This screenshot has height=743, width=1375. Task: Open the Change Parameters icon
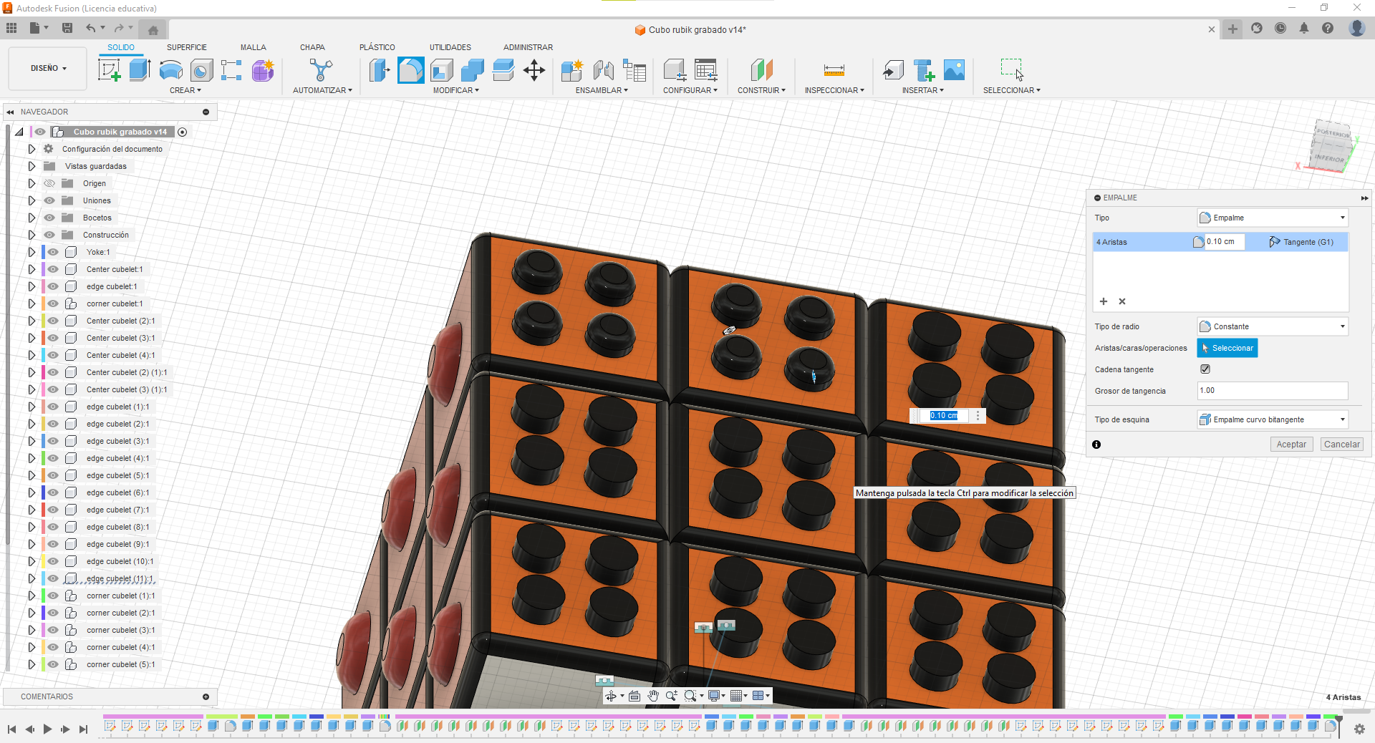coord(705,70)
